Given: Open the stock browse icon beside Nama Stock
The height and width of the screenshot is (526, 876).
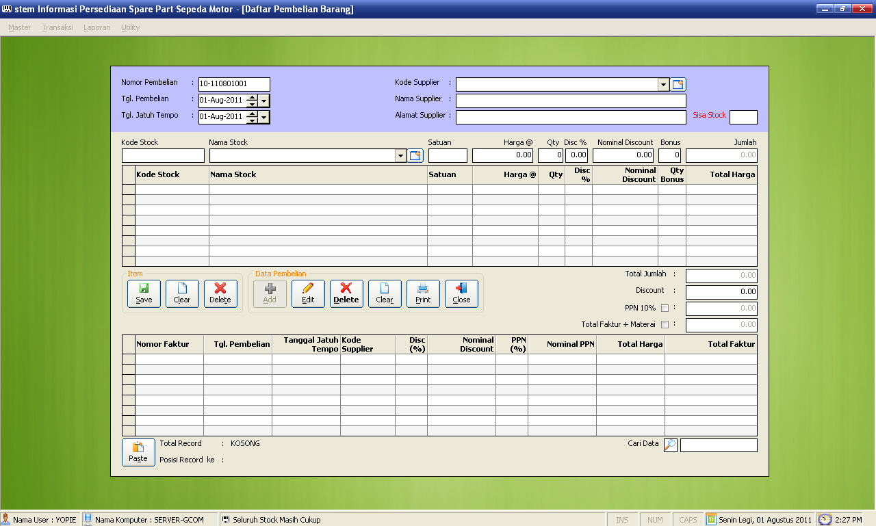Looking at the screenshot, I should (x=415, y=156).
